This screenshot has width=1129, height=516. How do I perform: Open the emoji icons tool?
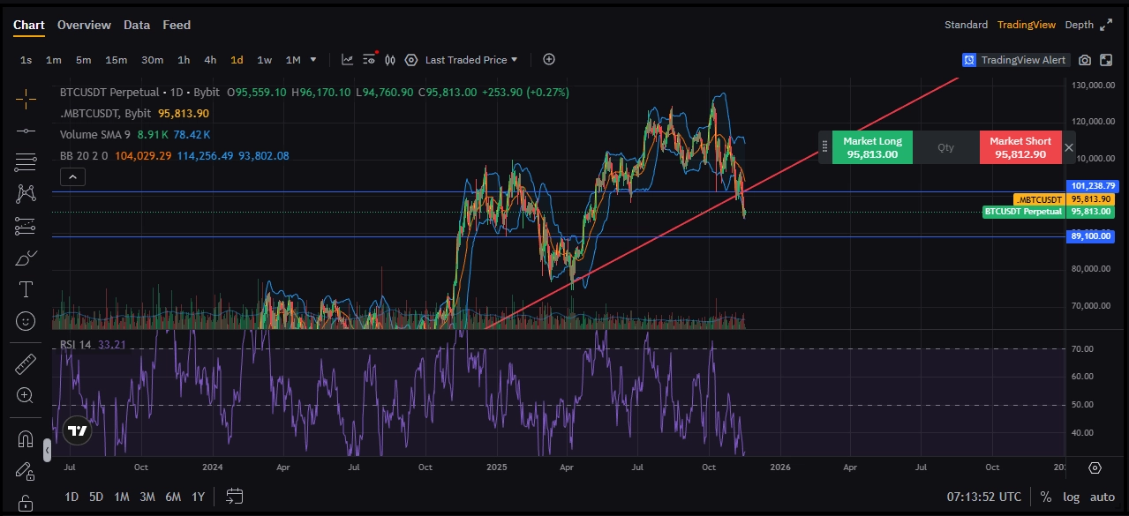26,321
